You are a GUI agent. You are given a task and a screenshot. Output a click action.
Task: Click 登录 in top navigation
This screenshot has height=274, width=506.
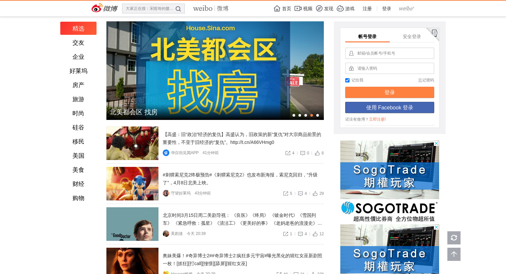[x=386, y=9]
